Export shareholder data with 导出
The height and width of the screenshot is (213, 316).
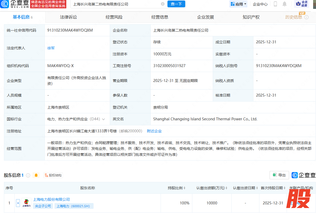[279, 175]
